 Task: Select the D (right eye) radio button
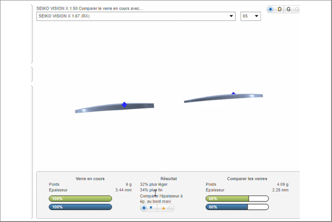[x=270, y=9]
